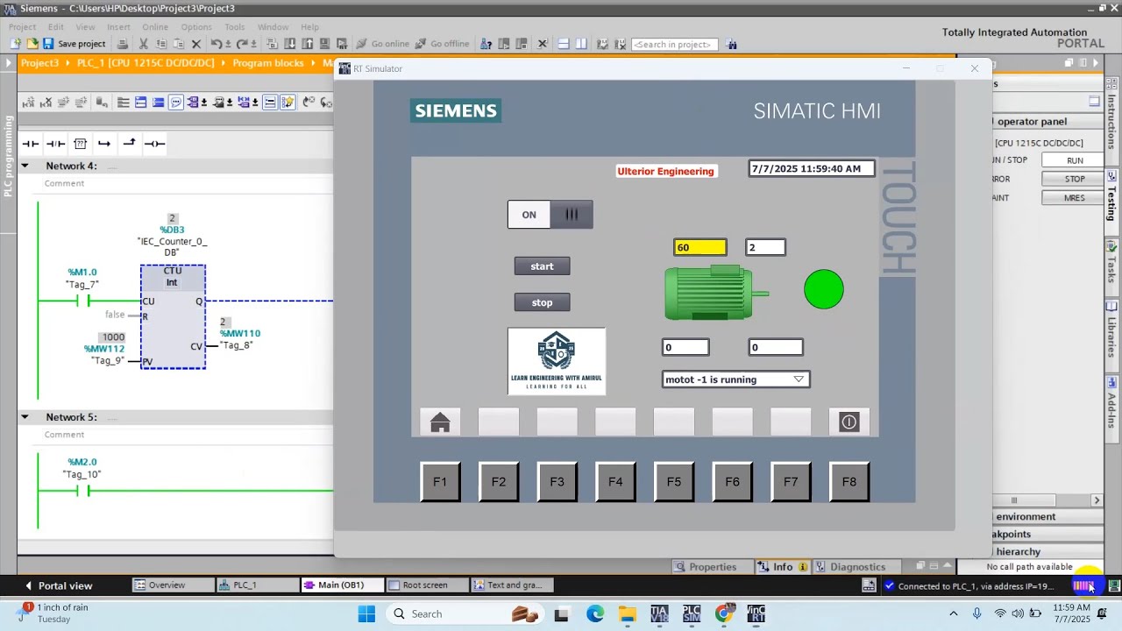
Task: Open the motot -1 is running dropdown
Action: pyautogui.click(x=735, y=379)
